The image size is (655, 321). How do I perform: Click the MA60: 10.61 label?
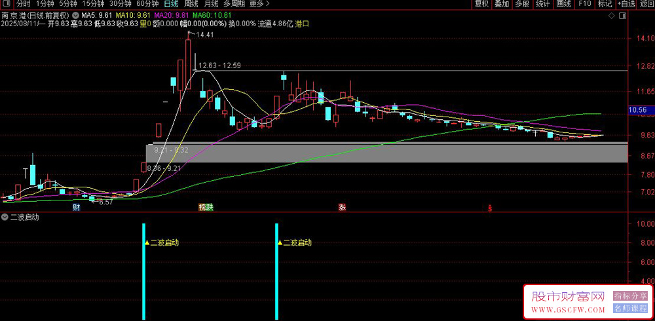211,16
